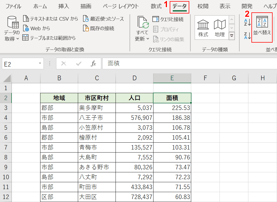The image size is (277, 202).
Task: Sort ascending A to Z
Action: pos(247,22)
